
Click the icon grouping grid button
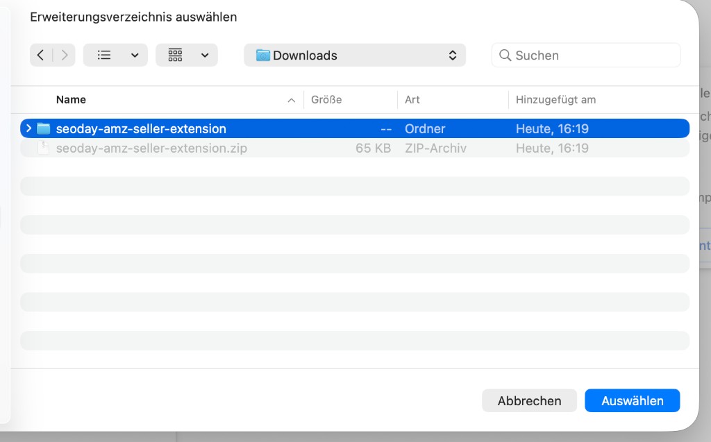click(x=175, y=56)
